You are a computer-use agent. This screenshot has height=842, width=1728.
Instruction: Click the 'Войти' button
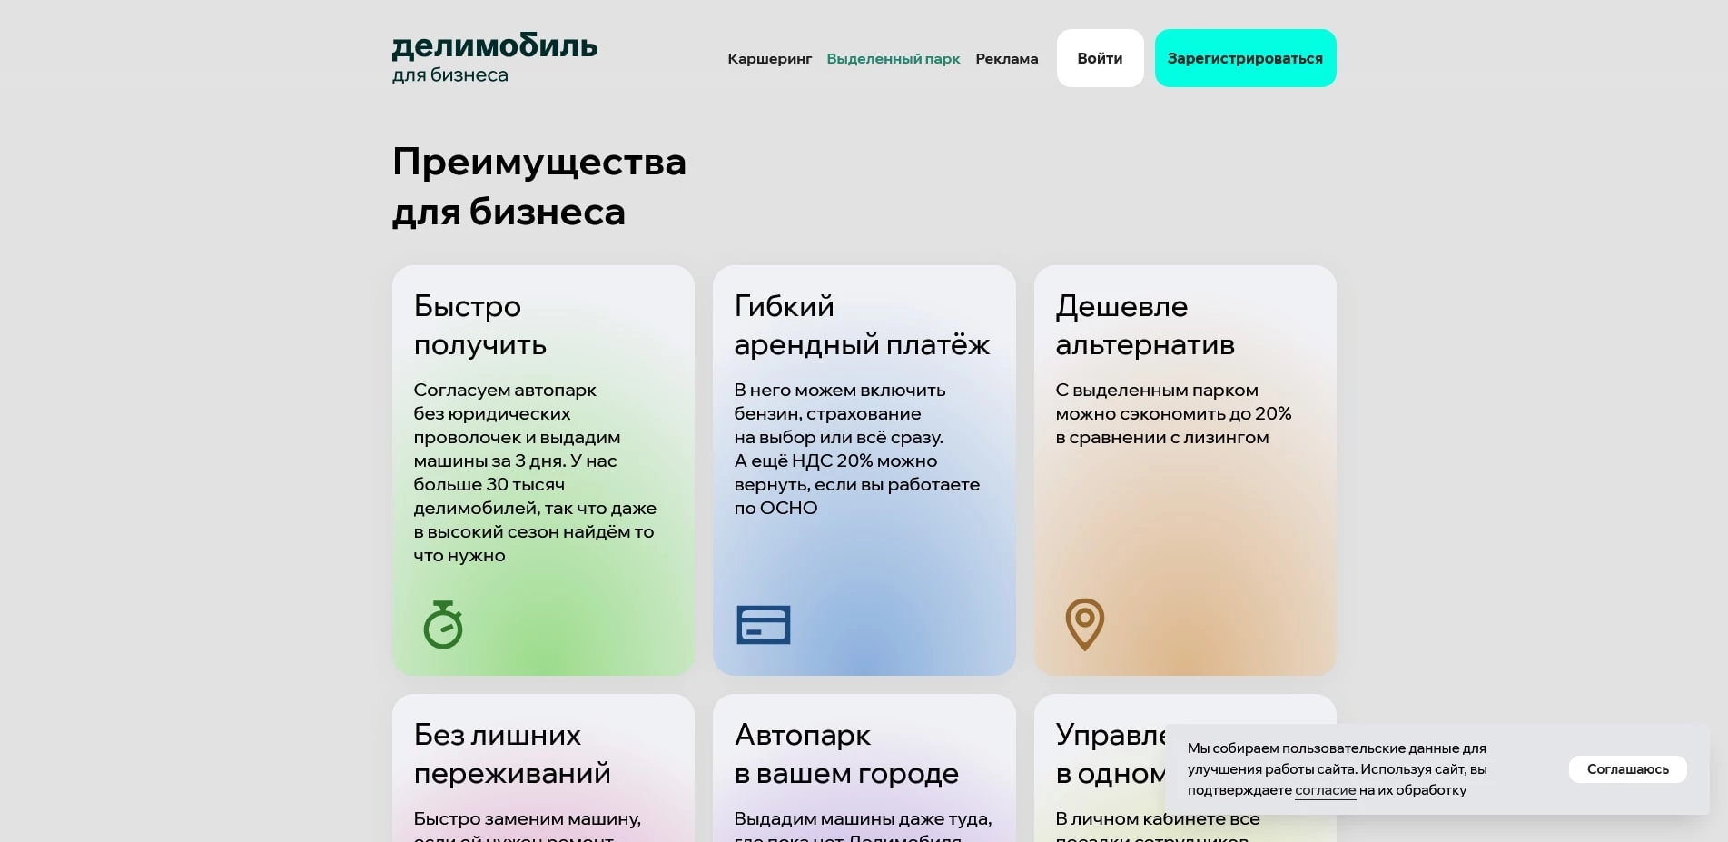click(x=1100, y=57)
